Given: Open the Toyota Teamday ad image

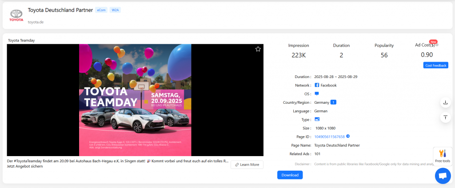Looking at the screenshot, I should point(135,100).
